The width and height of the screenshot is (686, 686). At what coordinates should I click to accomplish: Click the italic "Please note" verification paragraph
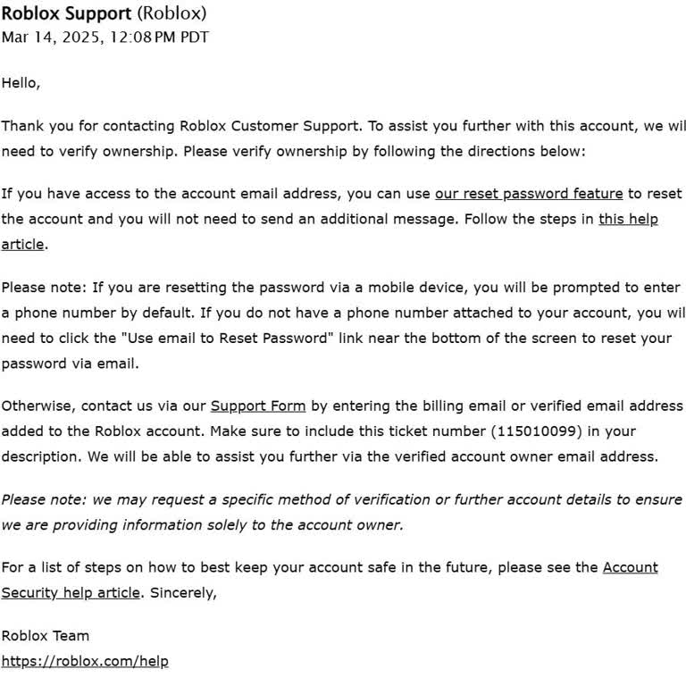(341, 500)
